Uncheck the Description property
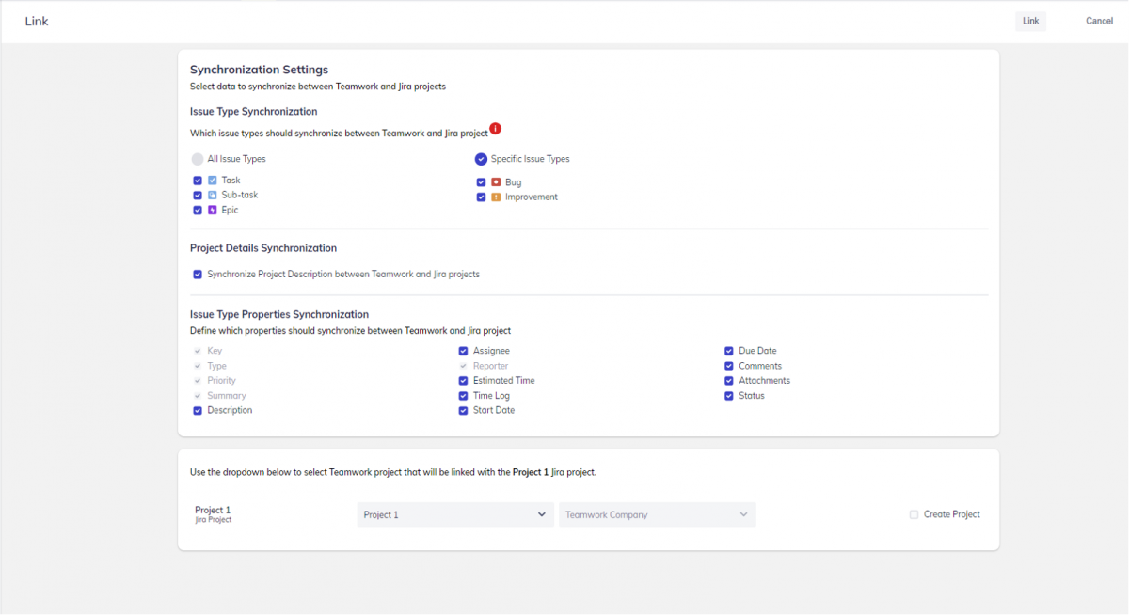This screenshot has height=615, width=1129. point(197,410)
